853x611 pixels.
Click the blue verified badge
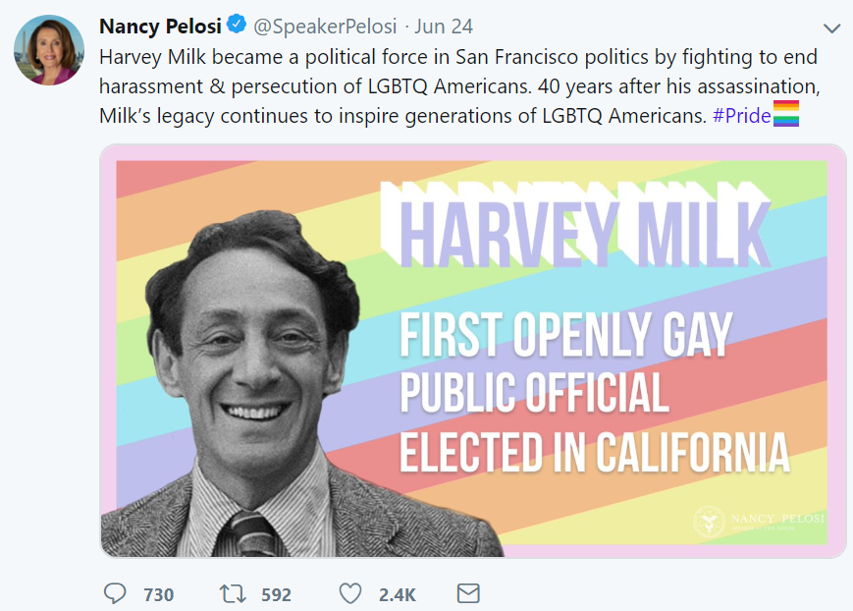237,24
